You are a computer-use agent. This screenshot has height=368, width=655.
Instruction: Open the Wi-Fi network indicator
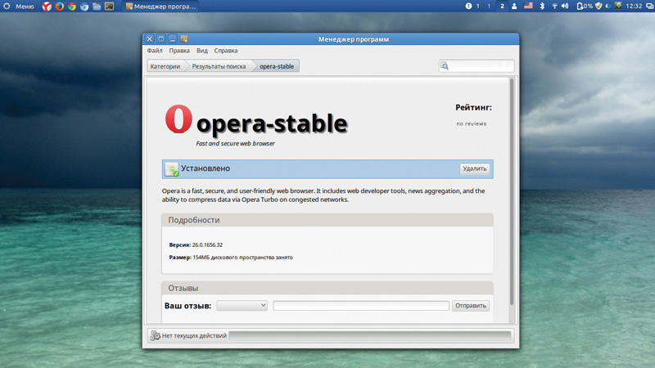point(554,7)
